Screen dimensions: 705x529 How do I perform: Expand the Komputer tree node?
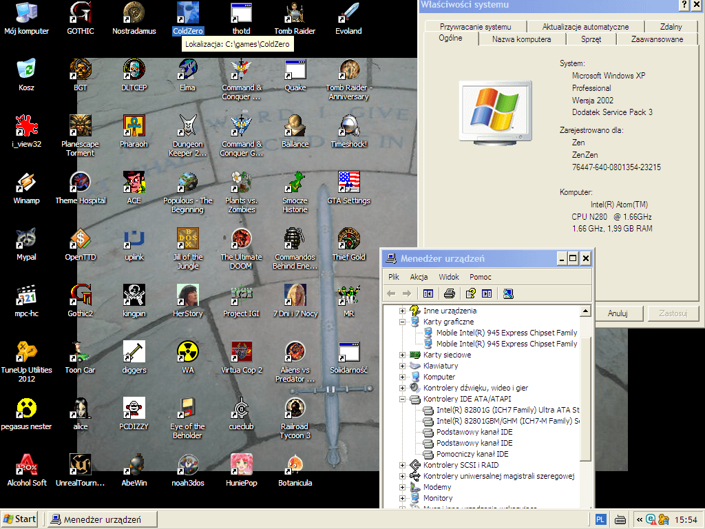click(402, 377)
